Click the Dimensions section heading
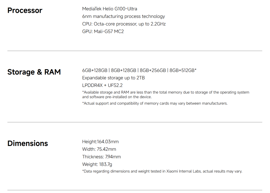Screen dimensions: 270x193 28,143
